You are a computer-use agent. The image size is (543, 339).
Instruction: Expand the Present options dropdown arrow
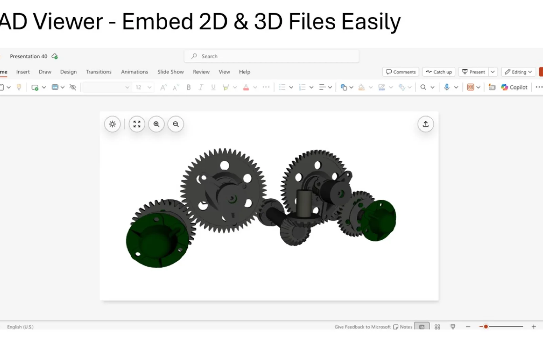(x=493, y=72)
